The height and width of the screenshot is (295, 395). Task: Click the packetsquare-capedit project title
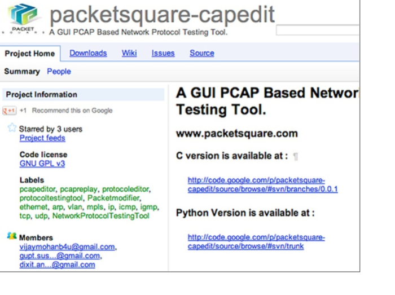tap(163, 15)
